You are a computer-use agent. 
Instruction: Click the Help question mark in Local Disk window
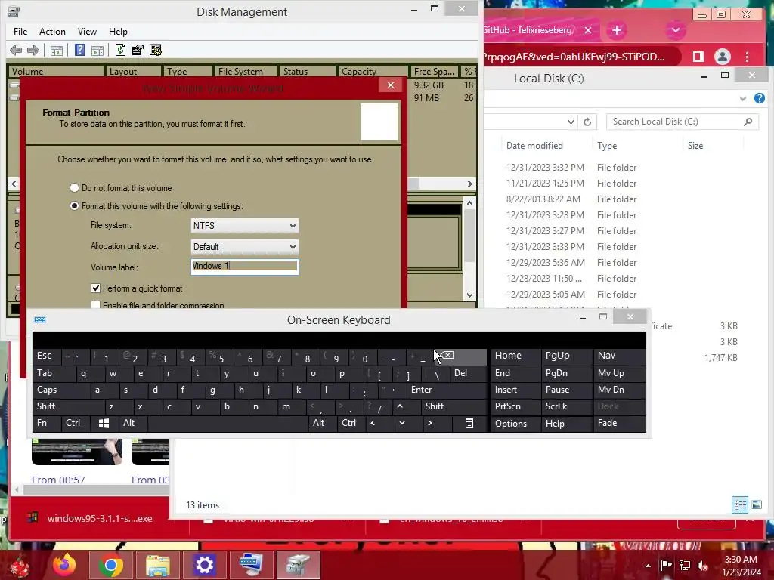point(759,99)
